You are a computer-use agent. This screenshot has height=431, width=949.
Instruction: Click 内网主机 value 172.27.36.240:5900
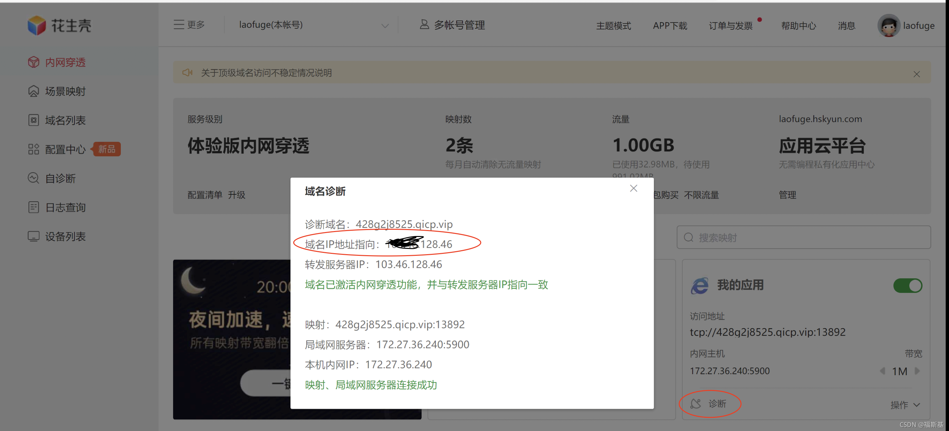(x=729, y=371)
